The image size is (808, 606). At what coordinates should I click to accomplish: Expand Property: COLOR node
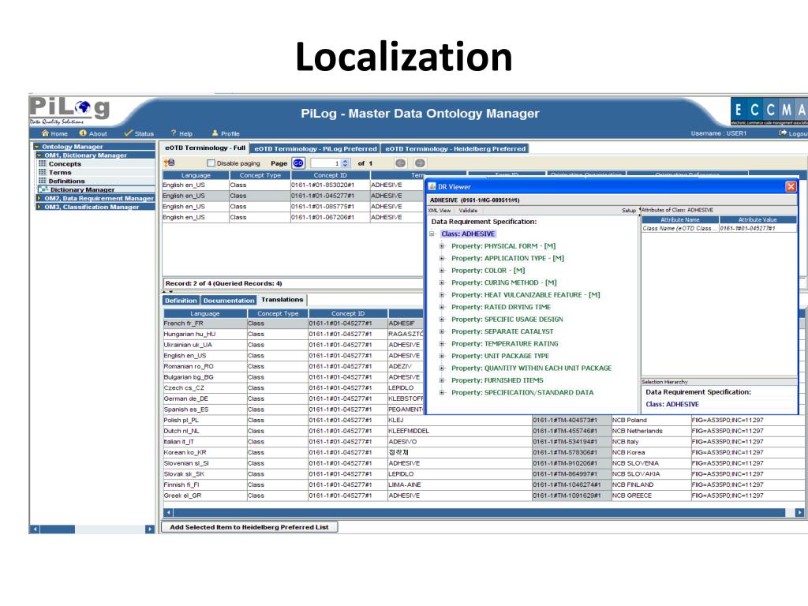click(x=442, y=271)
